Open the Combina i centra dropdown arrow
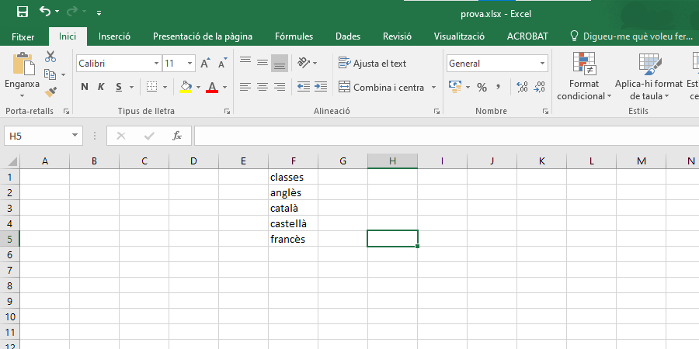Viewport: 699px width, 349px height. tap(433, 88)
